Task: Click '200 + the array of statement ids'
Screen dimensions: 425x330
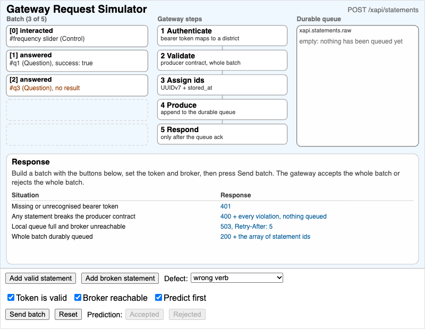Action: click(265, 236)
